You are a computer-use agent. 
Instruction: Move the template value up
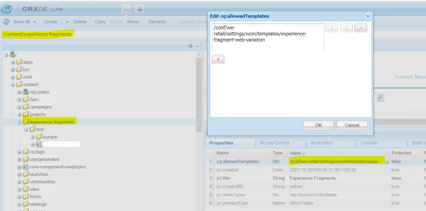pyautogui.click(x=332, y=28)
